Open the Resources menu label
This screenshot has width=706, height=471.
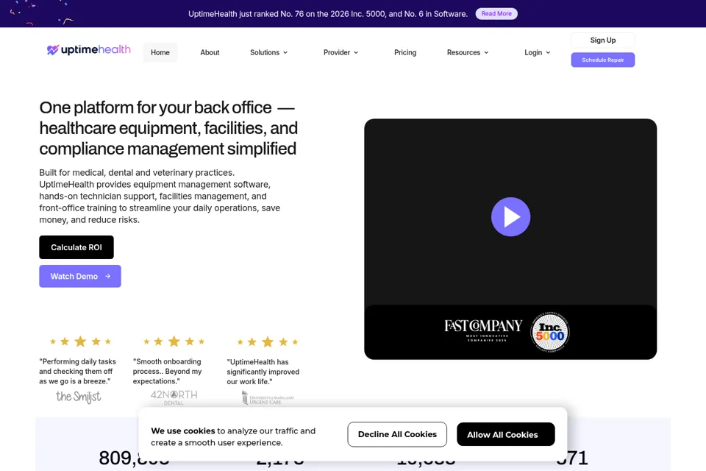pos(463,52)
